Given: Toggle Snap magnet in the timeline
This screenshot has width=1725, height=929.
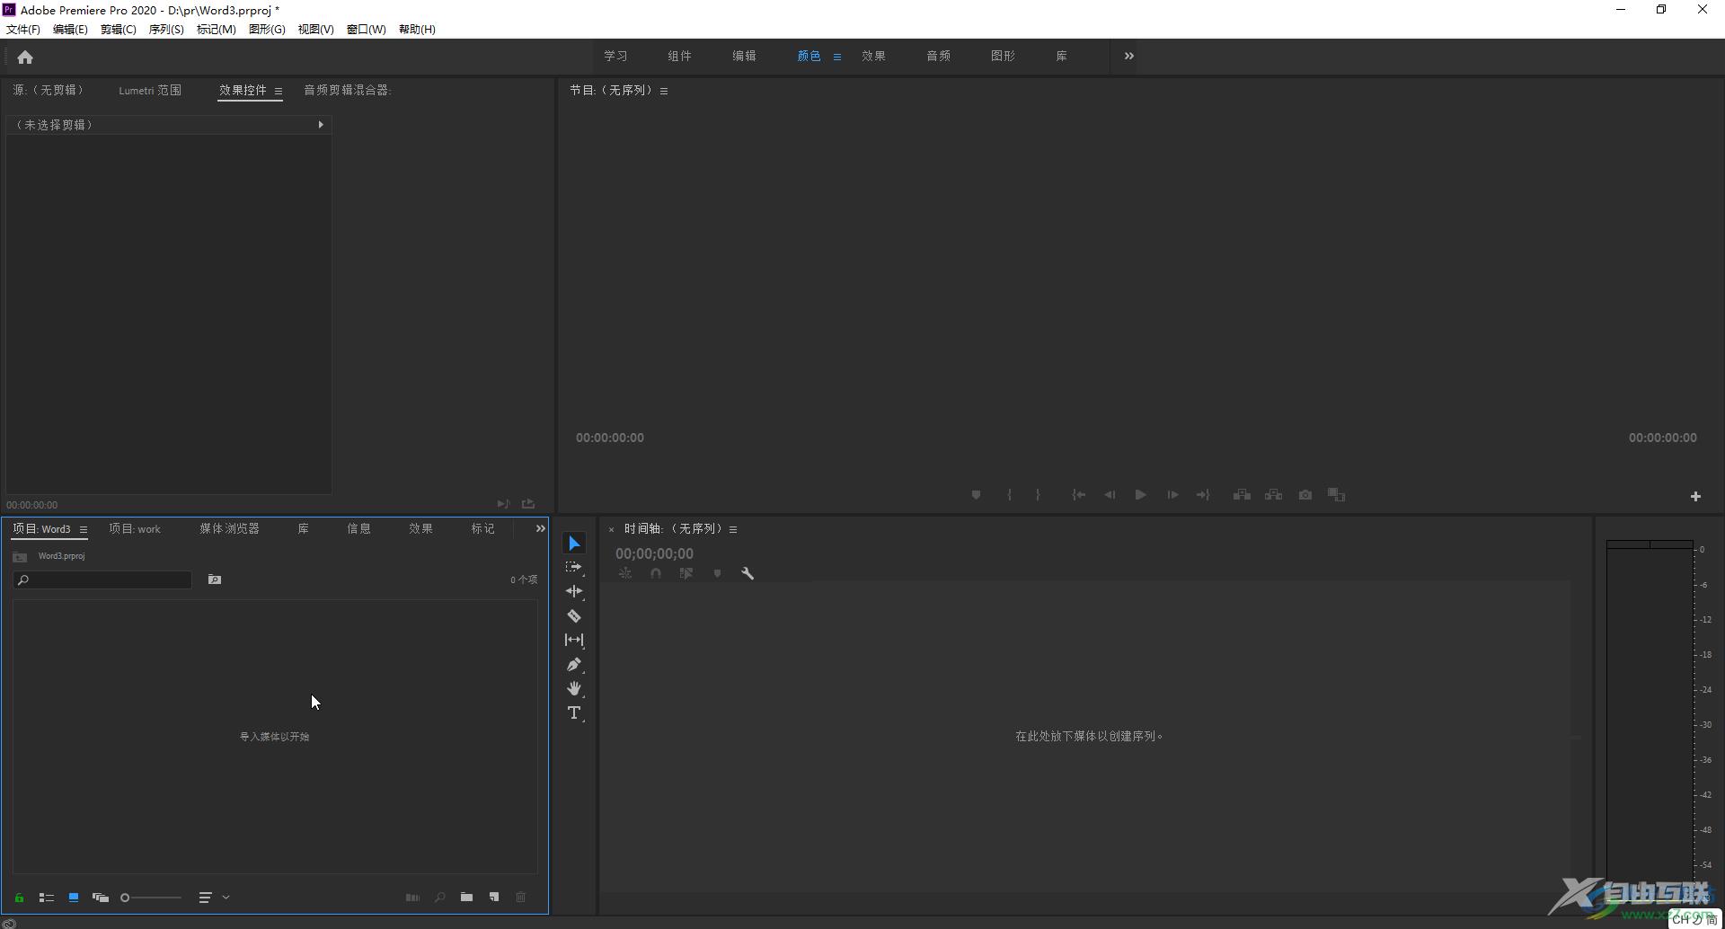Looking at the screenshot, I should coord(656,573).
